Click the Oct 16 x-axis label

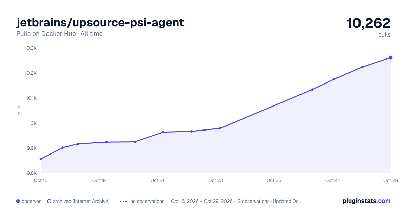point(41,180)
